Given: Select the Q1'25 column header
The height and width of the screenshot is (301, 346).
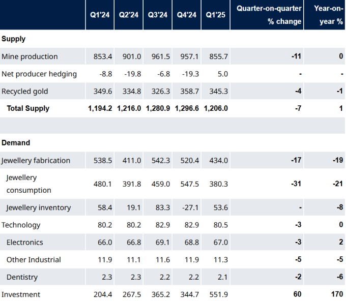Looking at the screenshot, I should click(216, 15).
